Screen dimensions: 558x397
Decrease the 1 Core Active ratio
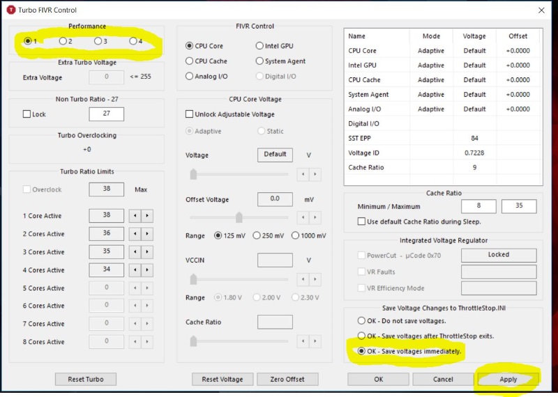pos(135,216)
